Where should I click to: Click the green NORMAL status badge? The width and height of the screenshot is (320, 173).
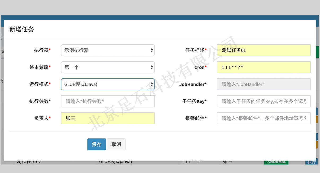(276, 162)
